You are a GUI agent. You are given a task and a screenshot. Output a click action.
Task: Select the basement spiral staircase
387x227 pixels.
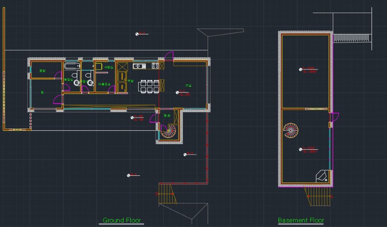pos(291,130)
